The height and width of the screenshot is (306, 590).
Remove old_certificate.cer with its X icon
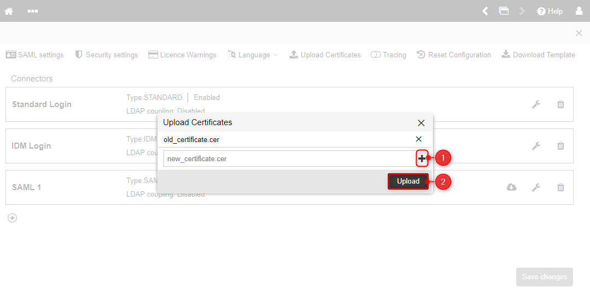(x=418, y=139)
